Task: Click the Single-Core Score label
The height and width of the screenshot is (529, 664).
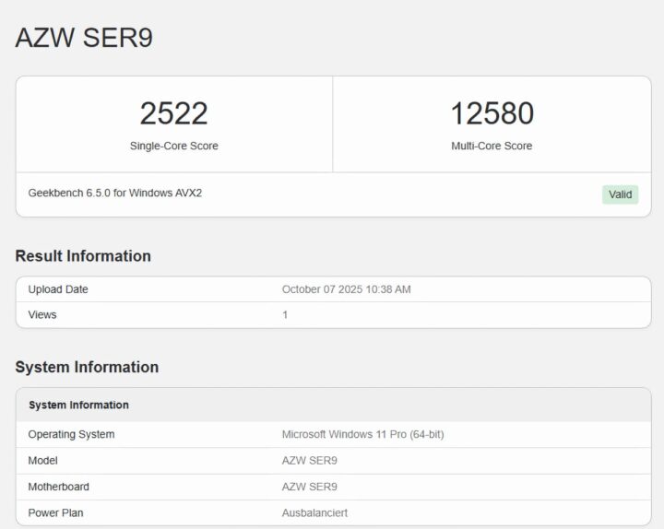Action: click(x=174, y=146)
